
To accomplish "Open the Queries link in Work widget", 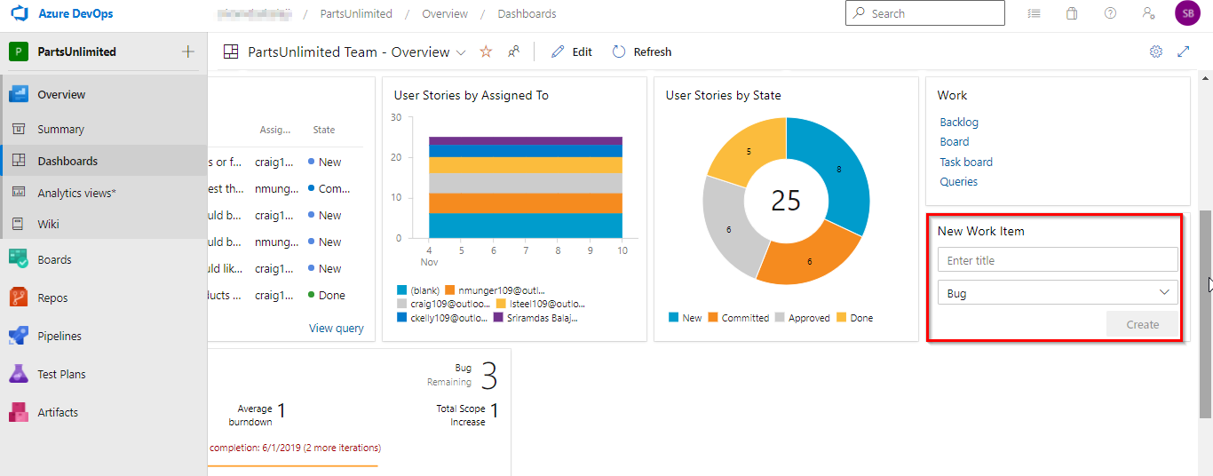I will tap(959, 181).
